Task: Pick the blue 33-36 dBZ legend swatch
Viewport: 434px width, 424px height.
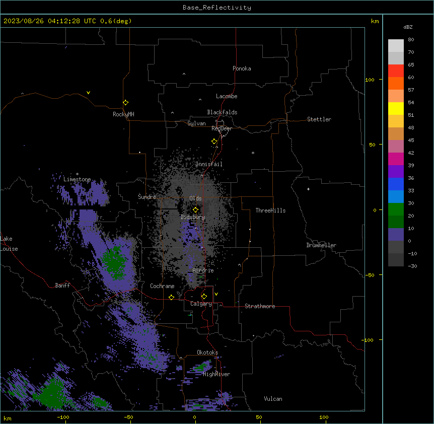Action: (x=396, y=184)
